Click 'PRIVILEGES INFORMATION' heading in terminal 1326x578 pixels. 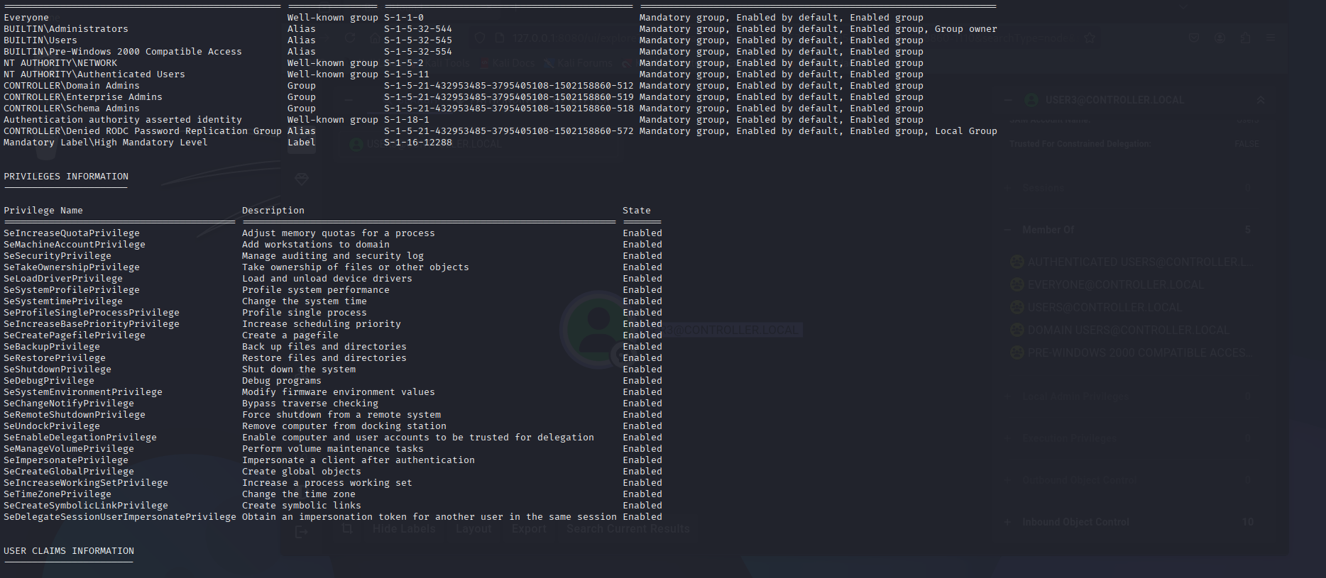point(66,177)
